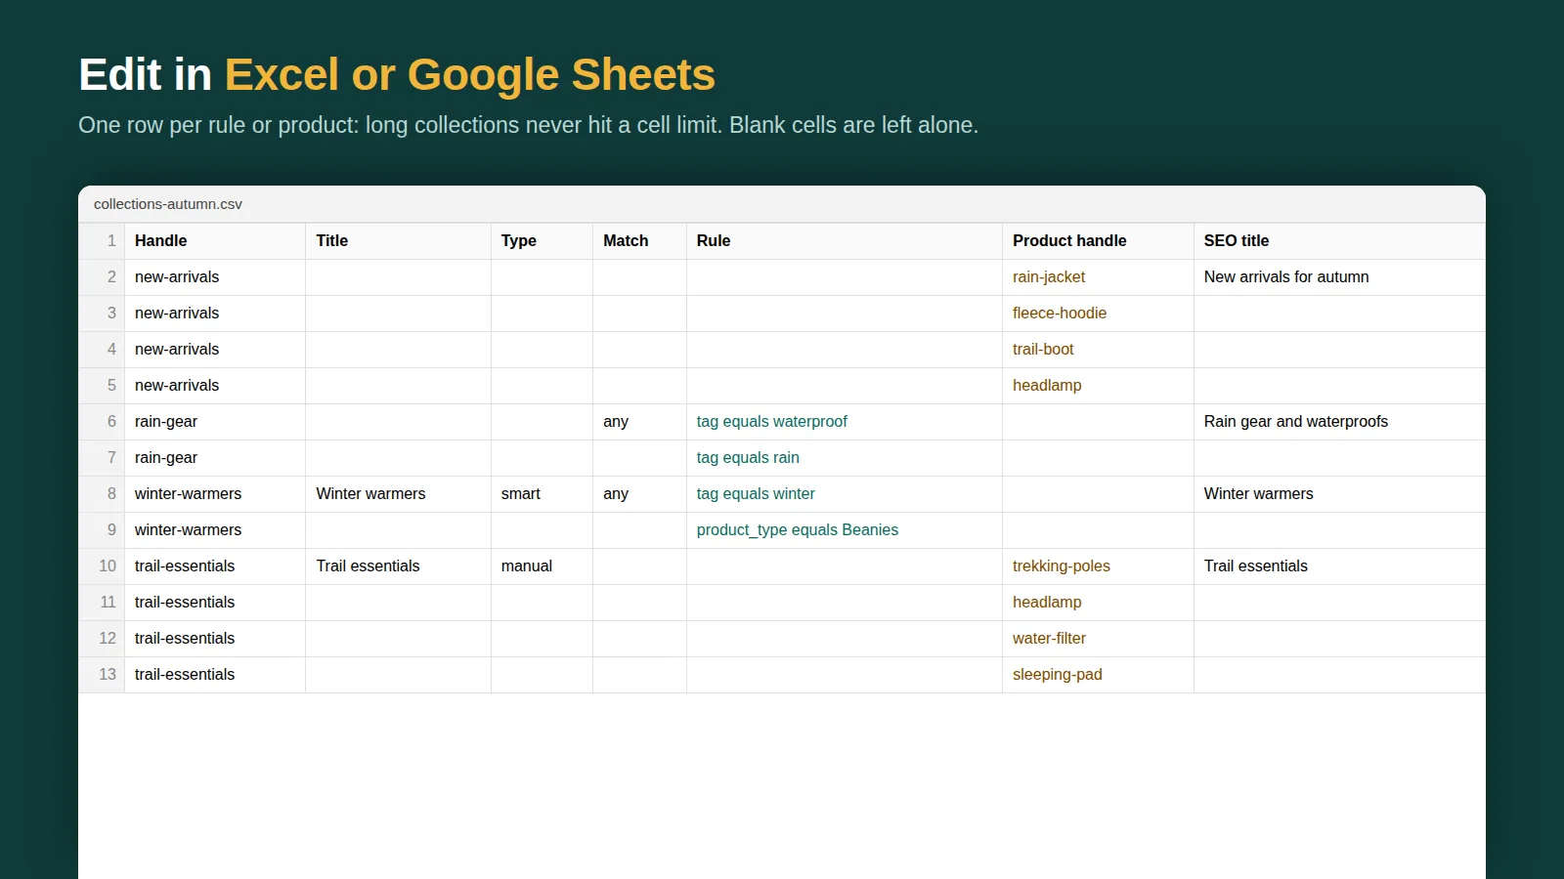
Task: Select the Match column header
Action: click(639, 241)
